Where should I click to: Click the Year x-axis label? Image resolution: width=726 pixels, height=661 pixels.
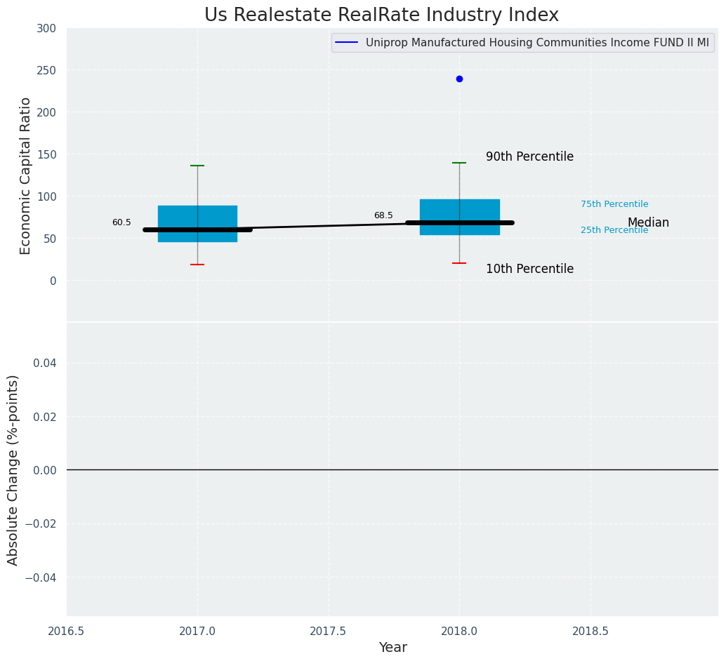(x=392, y=648)
